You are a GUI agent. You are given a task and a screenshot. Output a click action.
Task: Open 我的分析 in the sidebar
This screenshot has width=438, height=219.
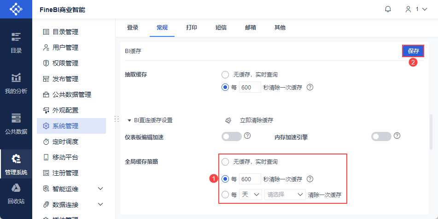coord(16,83)
